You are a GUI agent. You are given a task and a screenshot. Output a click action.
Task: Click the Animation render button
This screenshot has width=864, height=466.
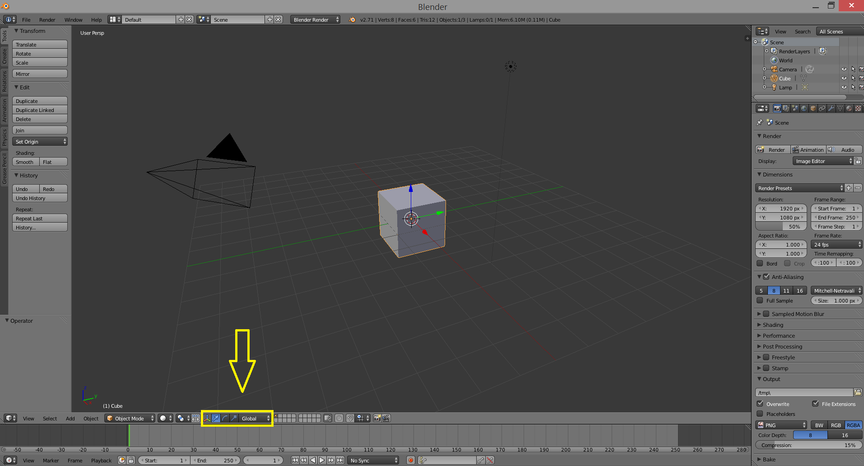tap(808, 150)
